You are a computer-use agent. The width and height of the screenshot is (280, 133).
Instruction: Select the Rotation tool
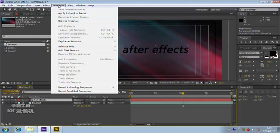(x=22, y=9)
